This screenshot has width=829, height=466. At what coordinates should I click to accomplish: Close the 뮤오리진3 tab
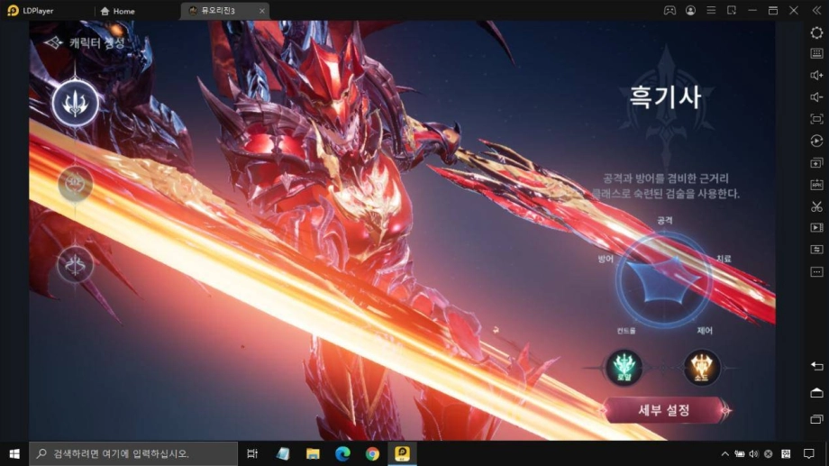click(261, 11)
